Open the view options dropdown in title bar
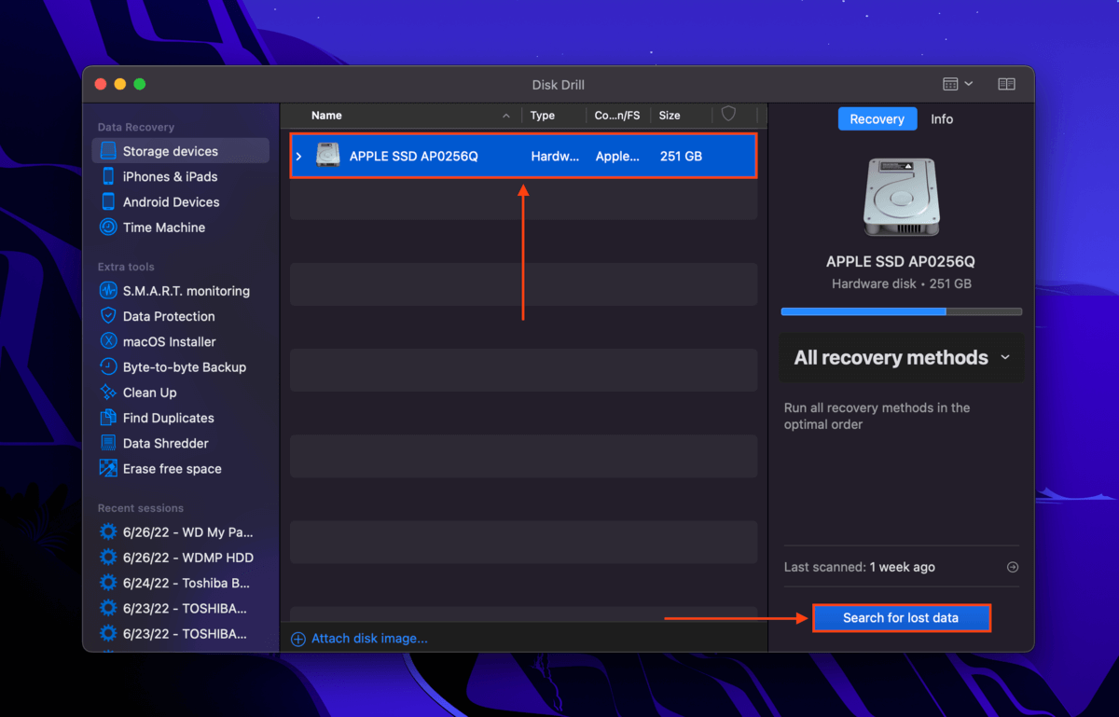Screen dimensions: 1119x717 click(958, 84)
